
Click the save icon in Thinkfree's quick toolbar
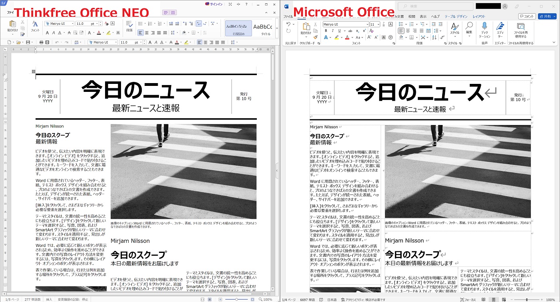(28, 42)
